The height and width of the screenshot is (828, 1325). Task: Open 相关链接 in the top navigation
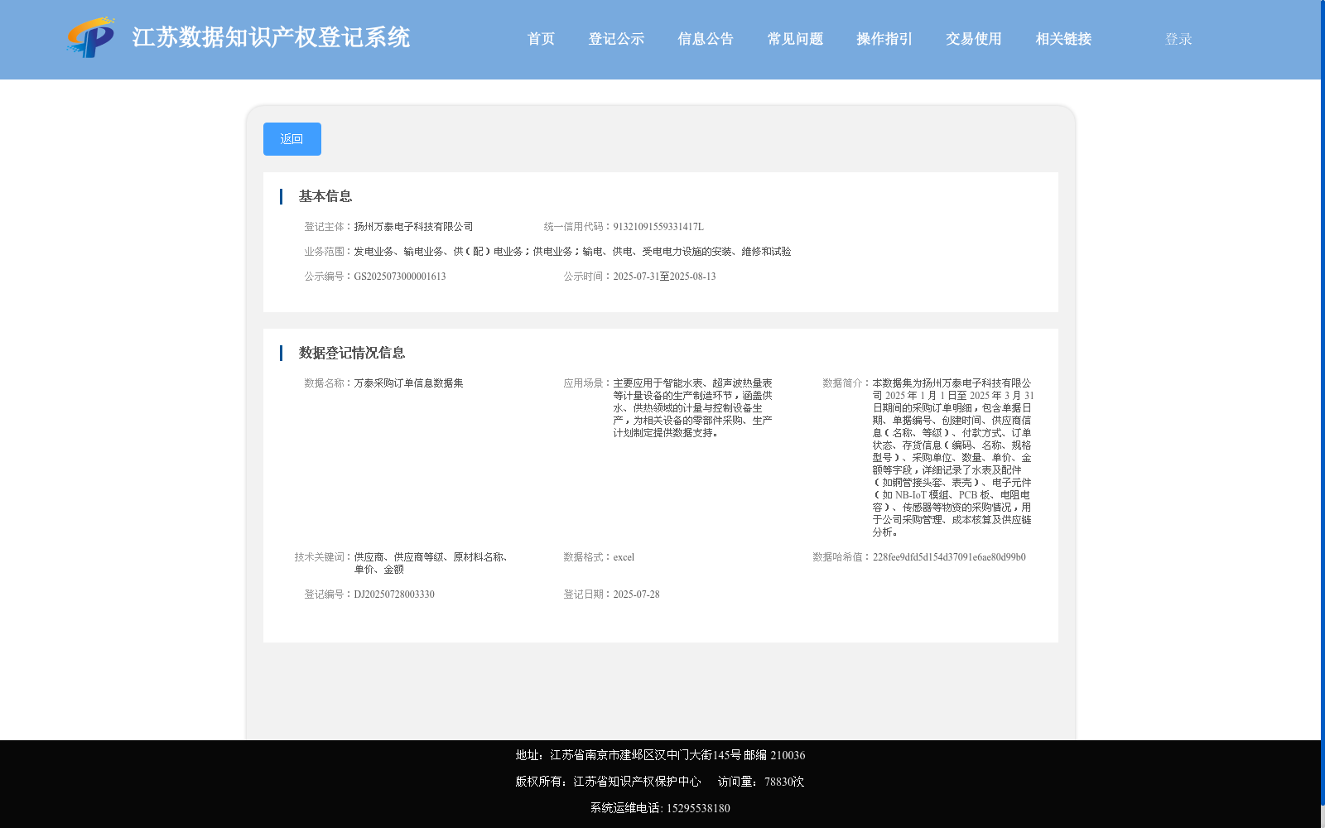pyautogui.click(x=1063, y=39)
